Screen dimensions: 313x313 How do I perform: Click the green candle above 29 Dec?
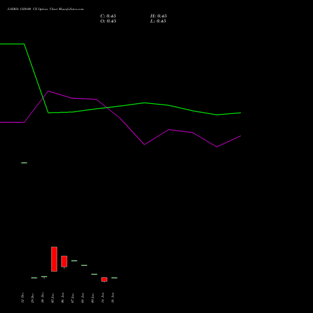[34, 278]
